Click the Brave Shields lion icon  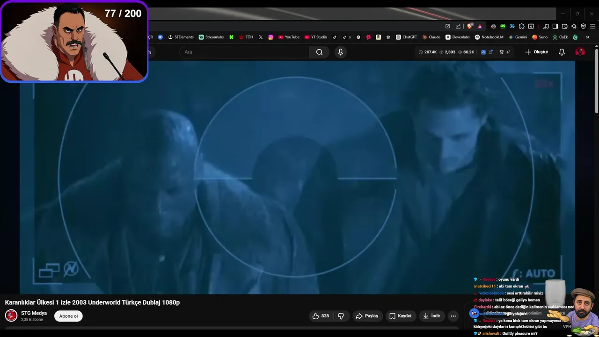(470, 26)
